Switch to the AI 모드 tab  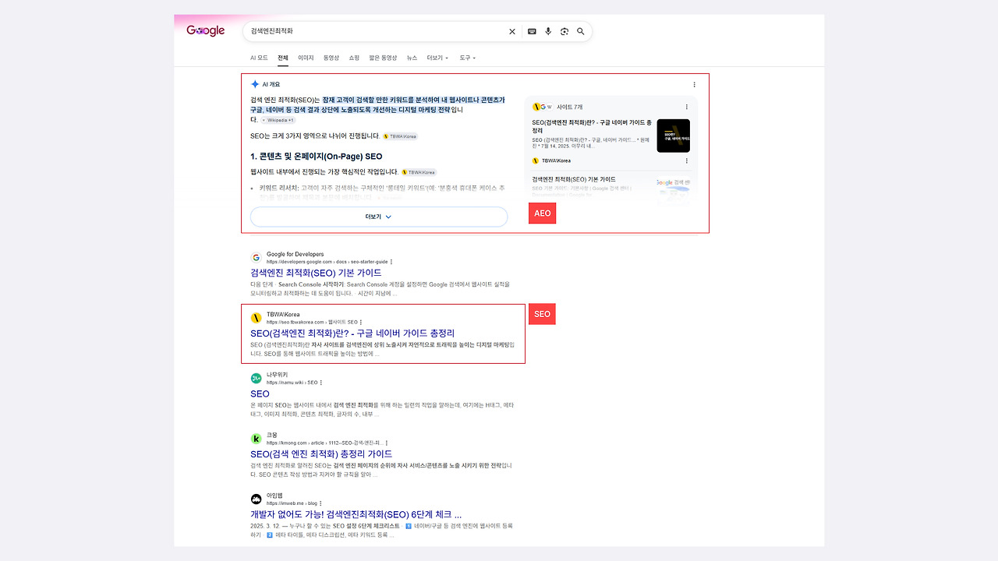(x=259, y=58)
